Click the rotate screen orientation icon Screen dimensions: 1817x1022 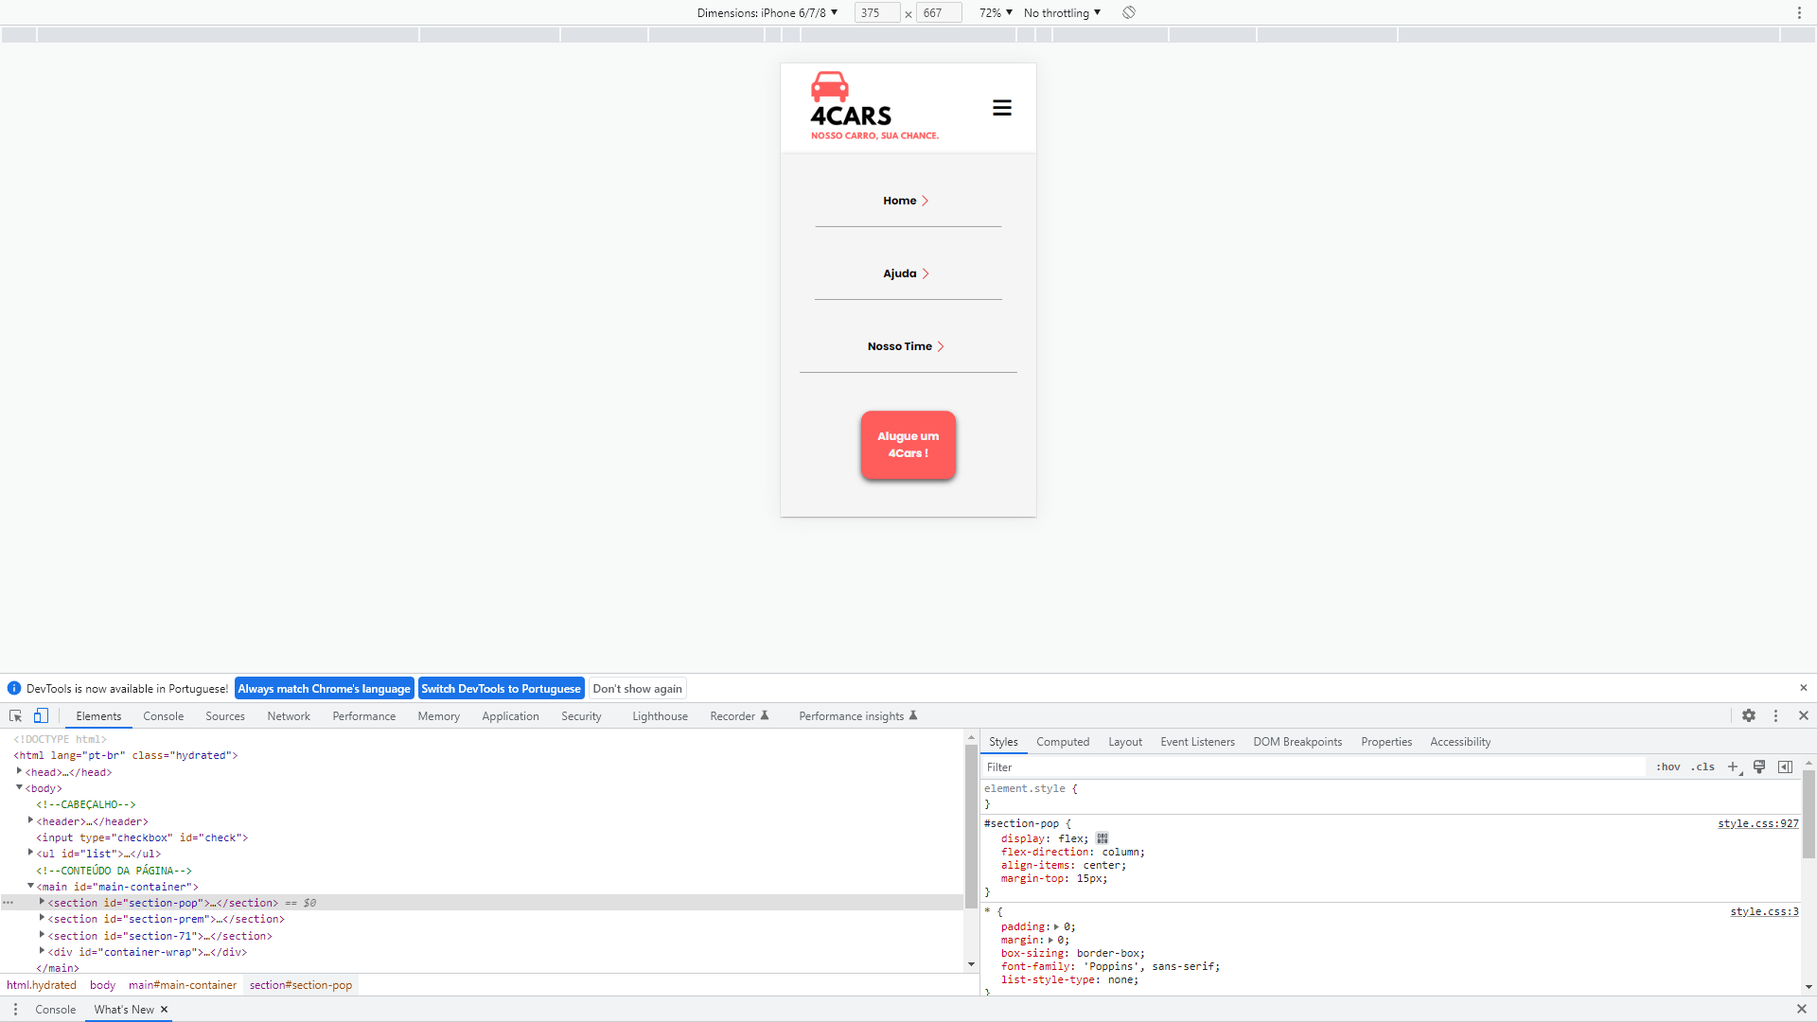[x=1128, y=12]
